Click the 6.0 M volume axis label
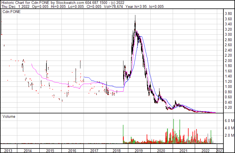This screenshot has height=153, width=235. click(x=228, y=121)
